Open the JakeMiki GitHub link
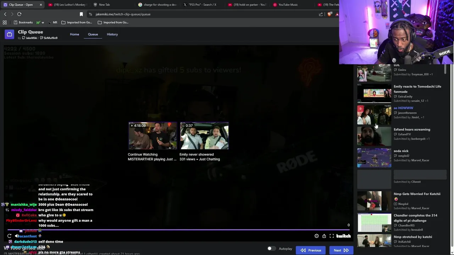 point(29,38)
